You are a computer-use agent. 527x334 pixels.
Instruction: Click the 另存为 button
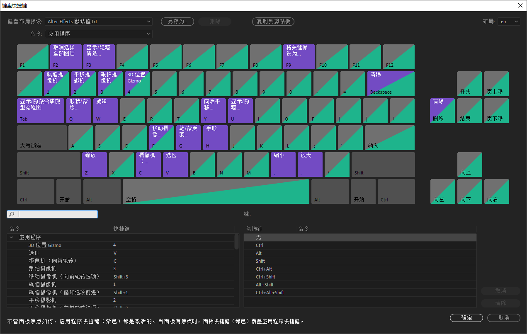tap(177, 21)
